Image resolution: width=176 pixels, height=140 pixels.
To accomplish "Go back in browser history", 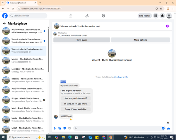I will point(3,9).
